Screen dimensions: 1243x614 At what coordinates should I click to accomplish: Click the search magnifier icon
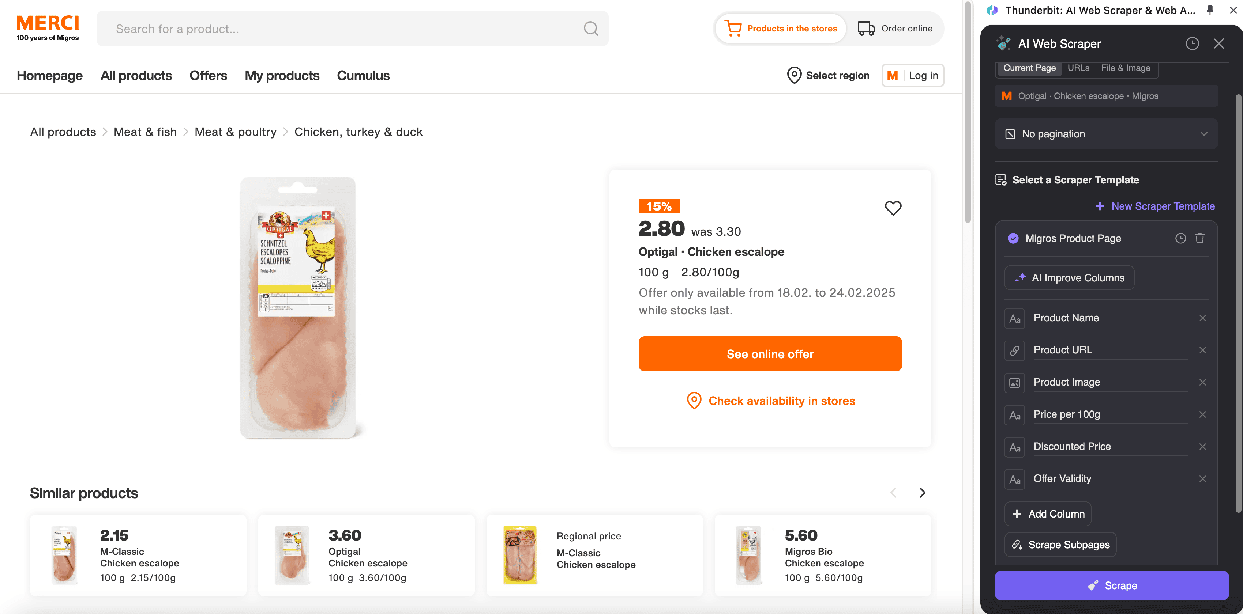pos(591,29)
